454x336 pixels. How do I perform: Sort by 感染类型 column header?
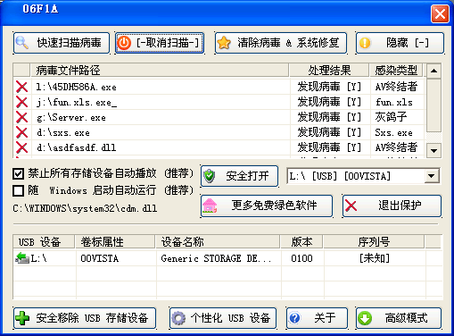pyautogui.click(x=396, y=71)
